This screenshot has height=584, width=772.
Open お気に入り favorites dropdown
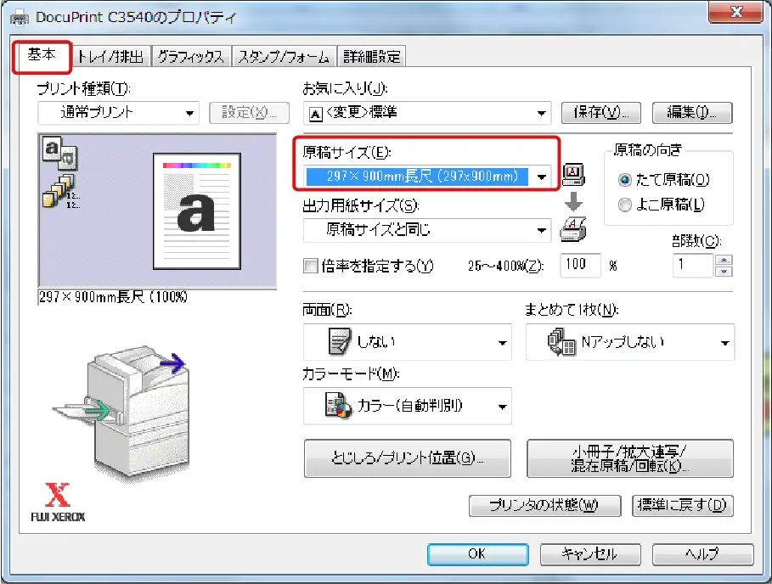(427, 113)
